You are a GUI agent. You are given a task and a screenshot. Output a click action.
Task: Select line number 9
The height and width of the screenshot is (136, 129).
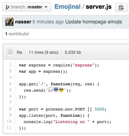click(x=10, y=115)
